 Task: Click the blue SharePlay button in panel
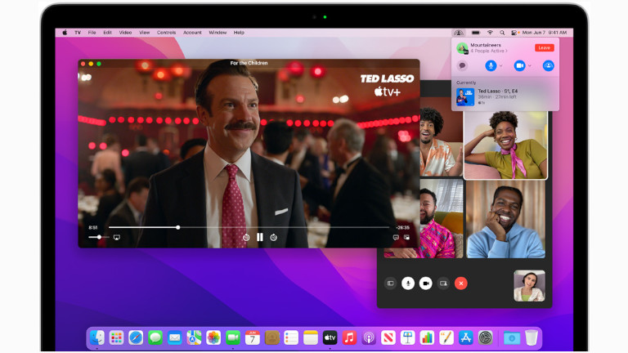[x=549, y=65]
